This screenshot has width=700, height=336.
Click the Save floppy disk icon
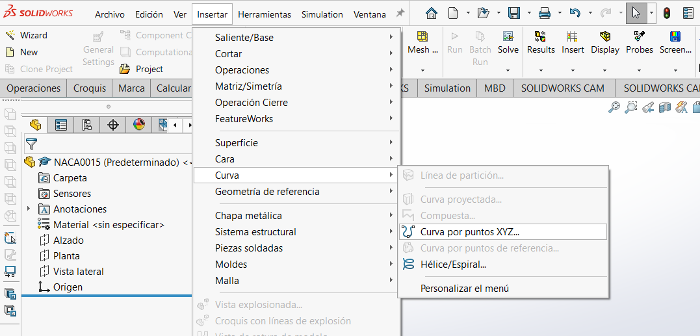coord(514,13)
